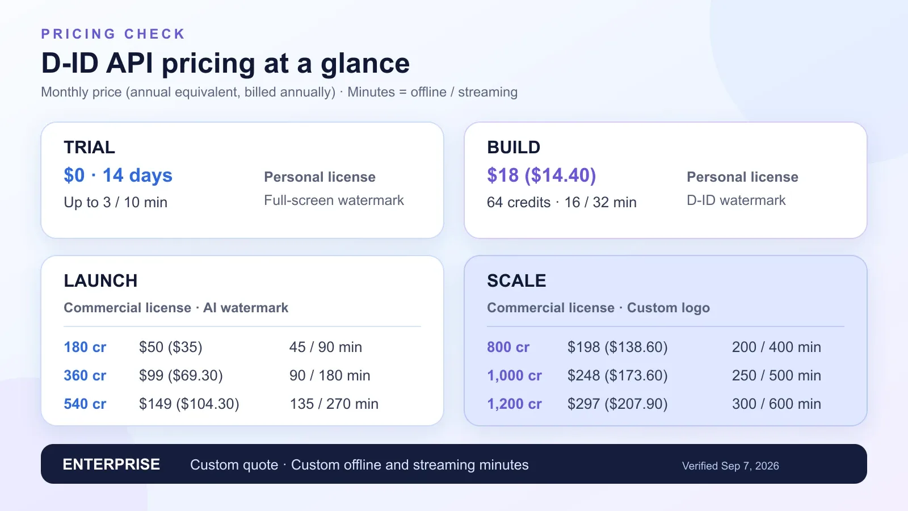Click the '180 cr' tier label
The image size is (908, 511).
tap(85, 347)
